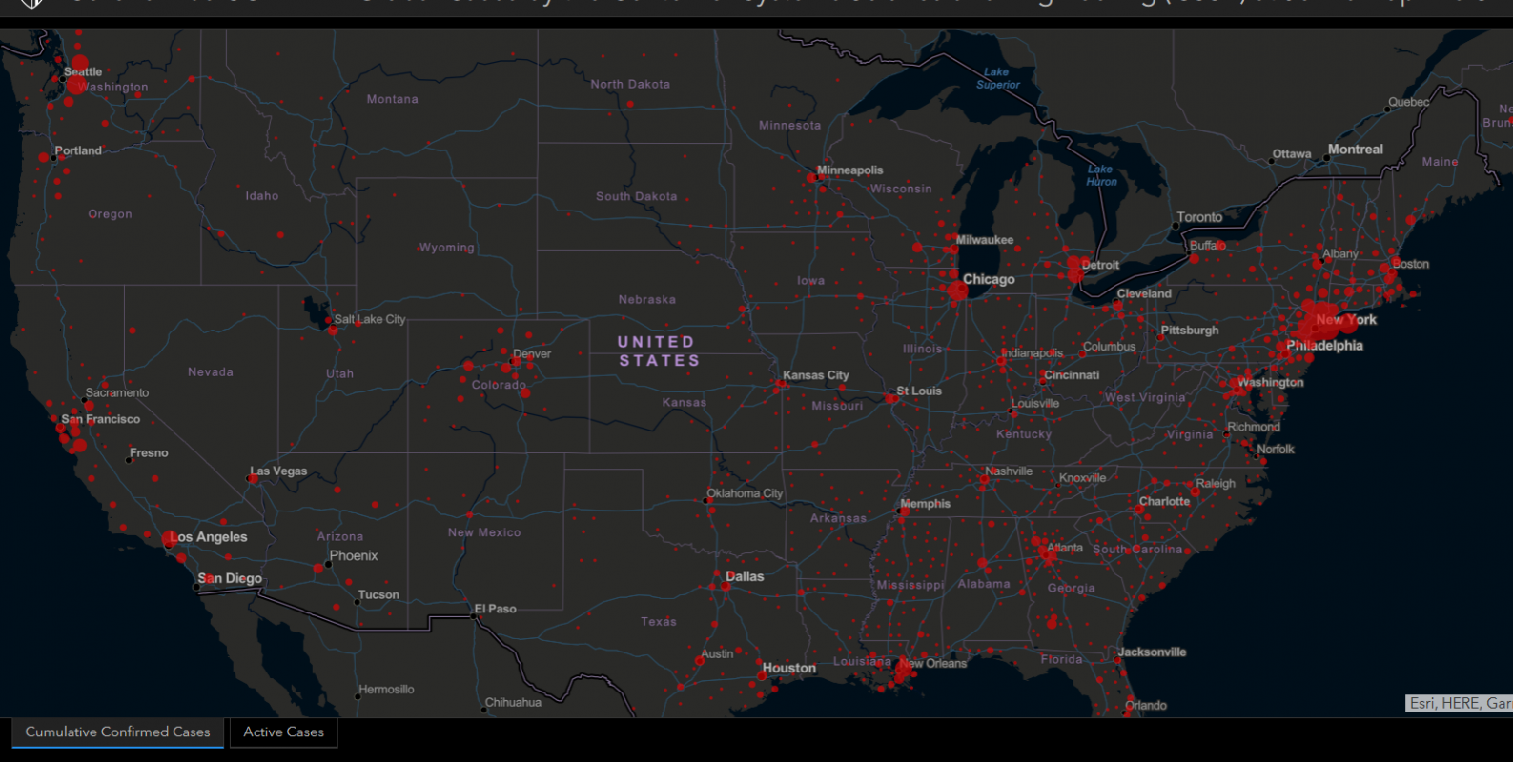Viewport: 1513px width, 762px height.
Task: Click the red marker at Minneapolis
Action: pyautogui.click(x=811, y=177)
